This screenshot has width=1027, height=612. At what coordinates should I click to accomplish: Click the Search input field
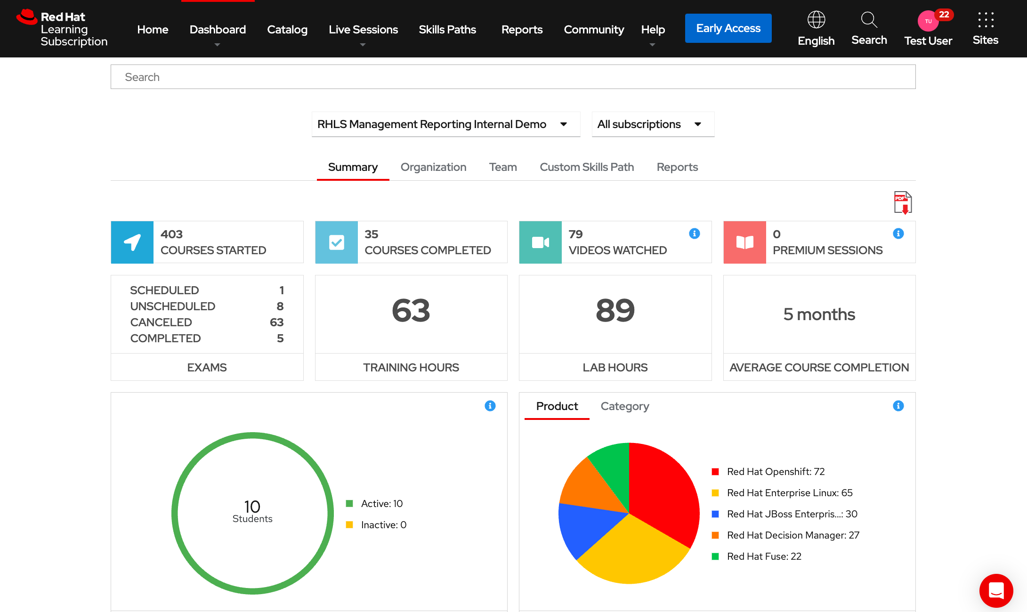click(513, 76)
